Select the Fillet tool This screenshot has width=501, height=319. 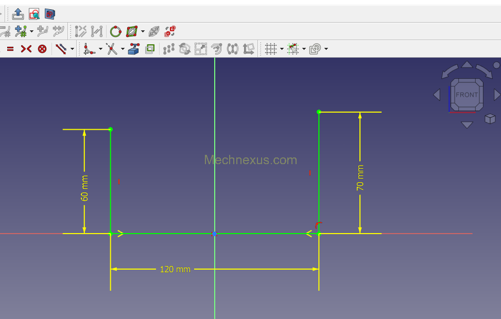pyautogui.click(x=89, y=49)
